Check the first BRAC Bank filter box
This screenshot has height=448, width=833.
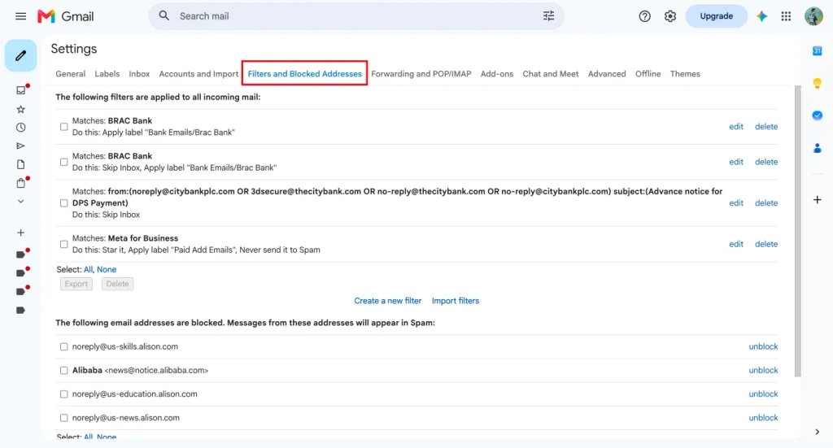(x=63, y=127)
